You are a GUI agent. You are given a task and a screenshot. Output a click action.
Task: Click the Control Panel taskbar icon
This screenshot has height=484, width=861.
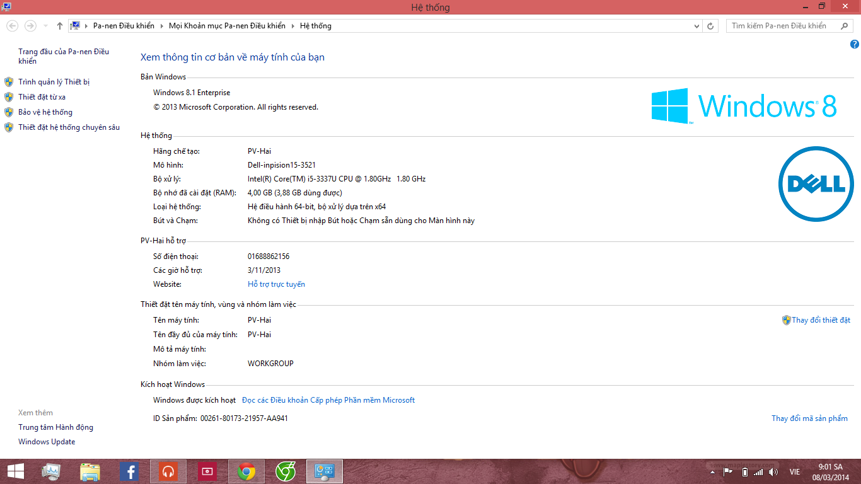[325, 471]
